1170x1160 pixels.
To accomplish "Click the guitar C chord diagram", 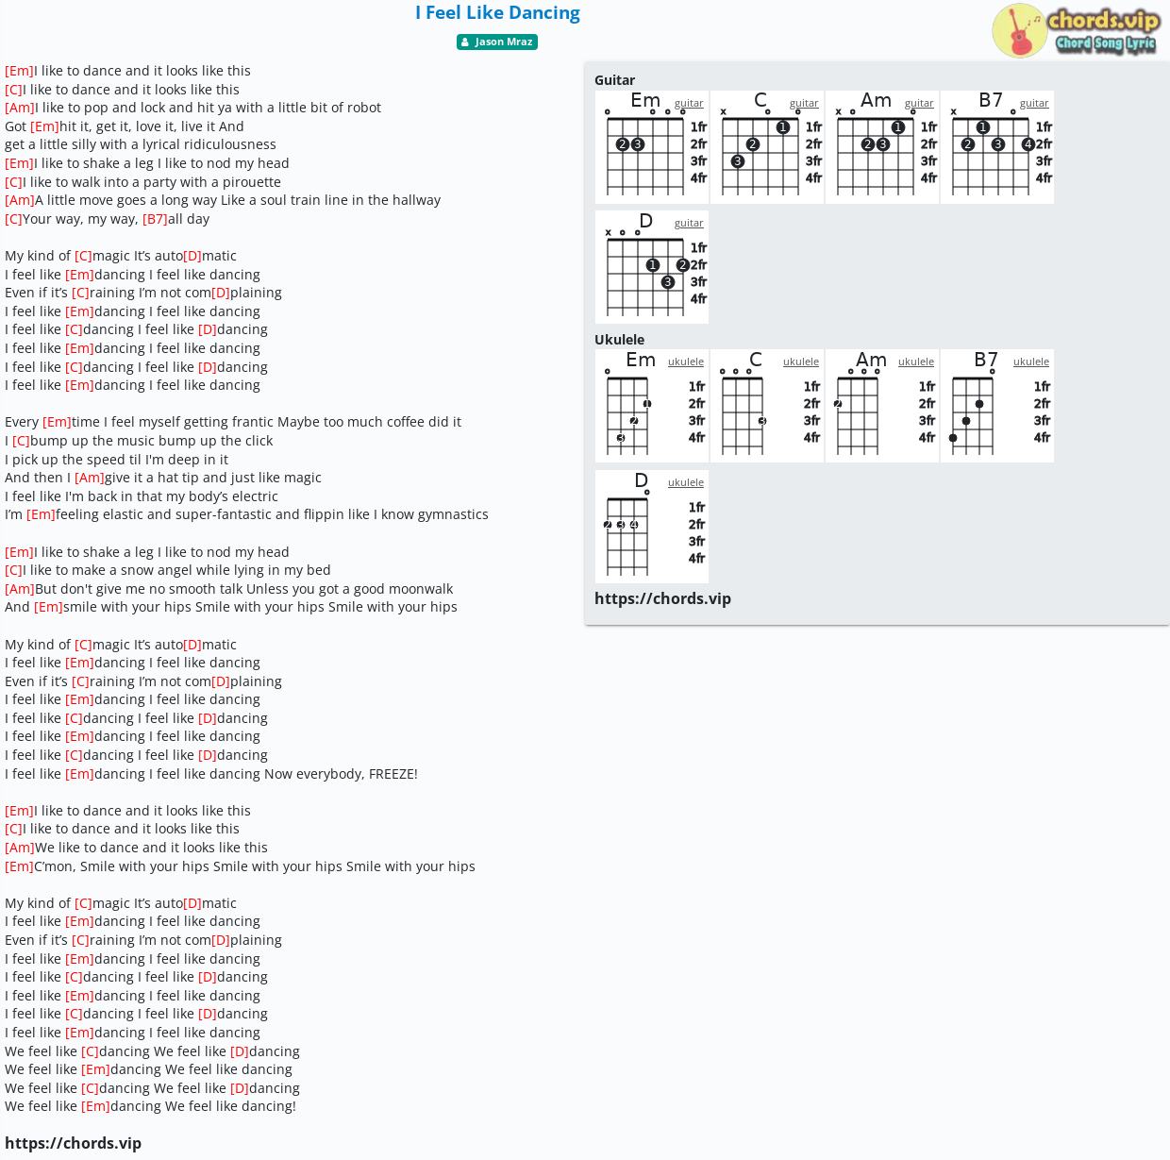I will pos(767,147).
